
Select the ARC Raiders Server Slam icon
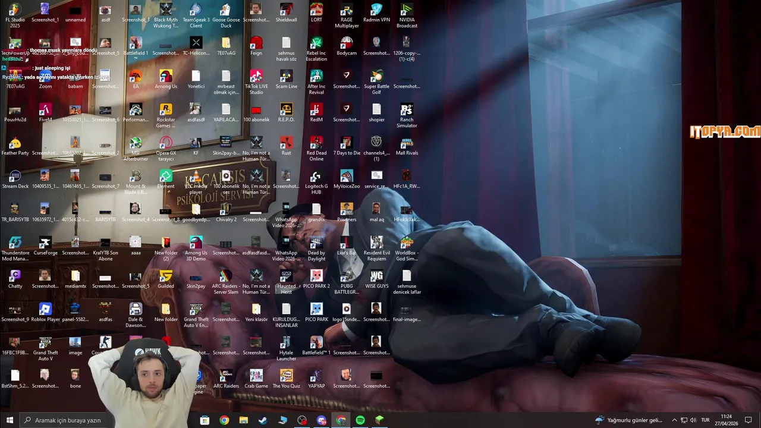[x=226, y=282]
